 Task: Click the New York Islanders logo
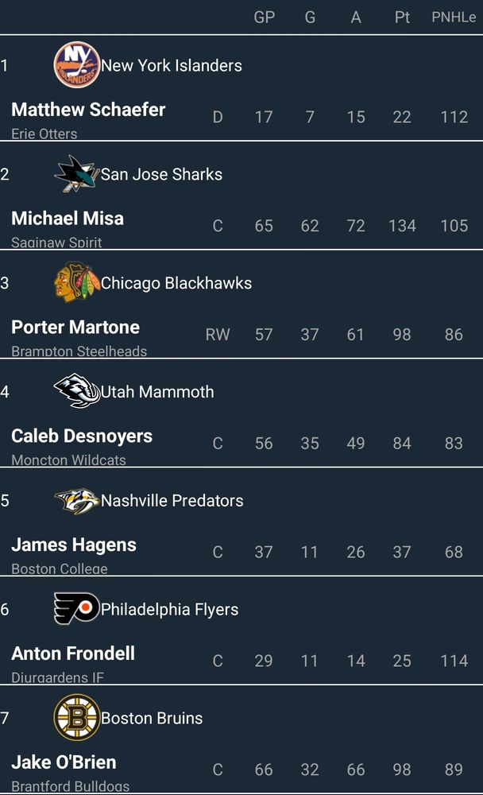(x=76, y=65)
